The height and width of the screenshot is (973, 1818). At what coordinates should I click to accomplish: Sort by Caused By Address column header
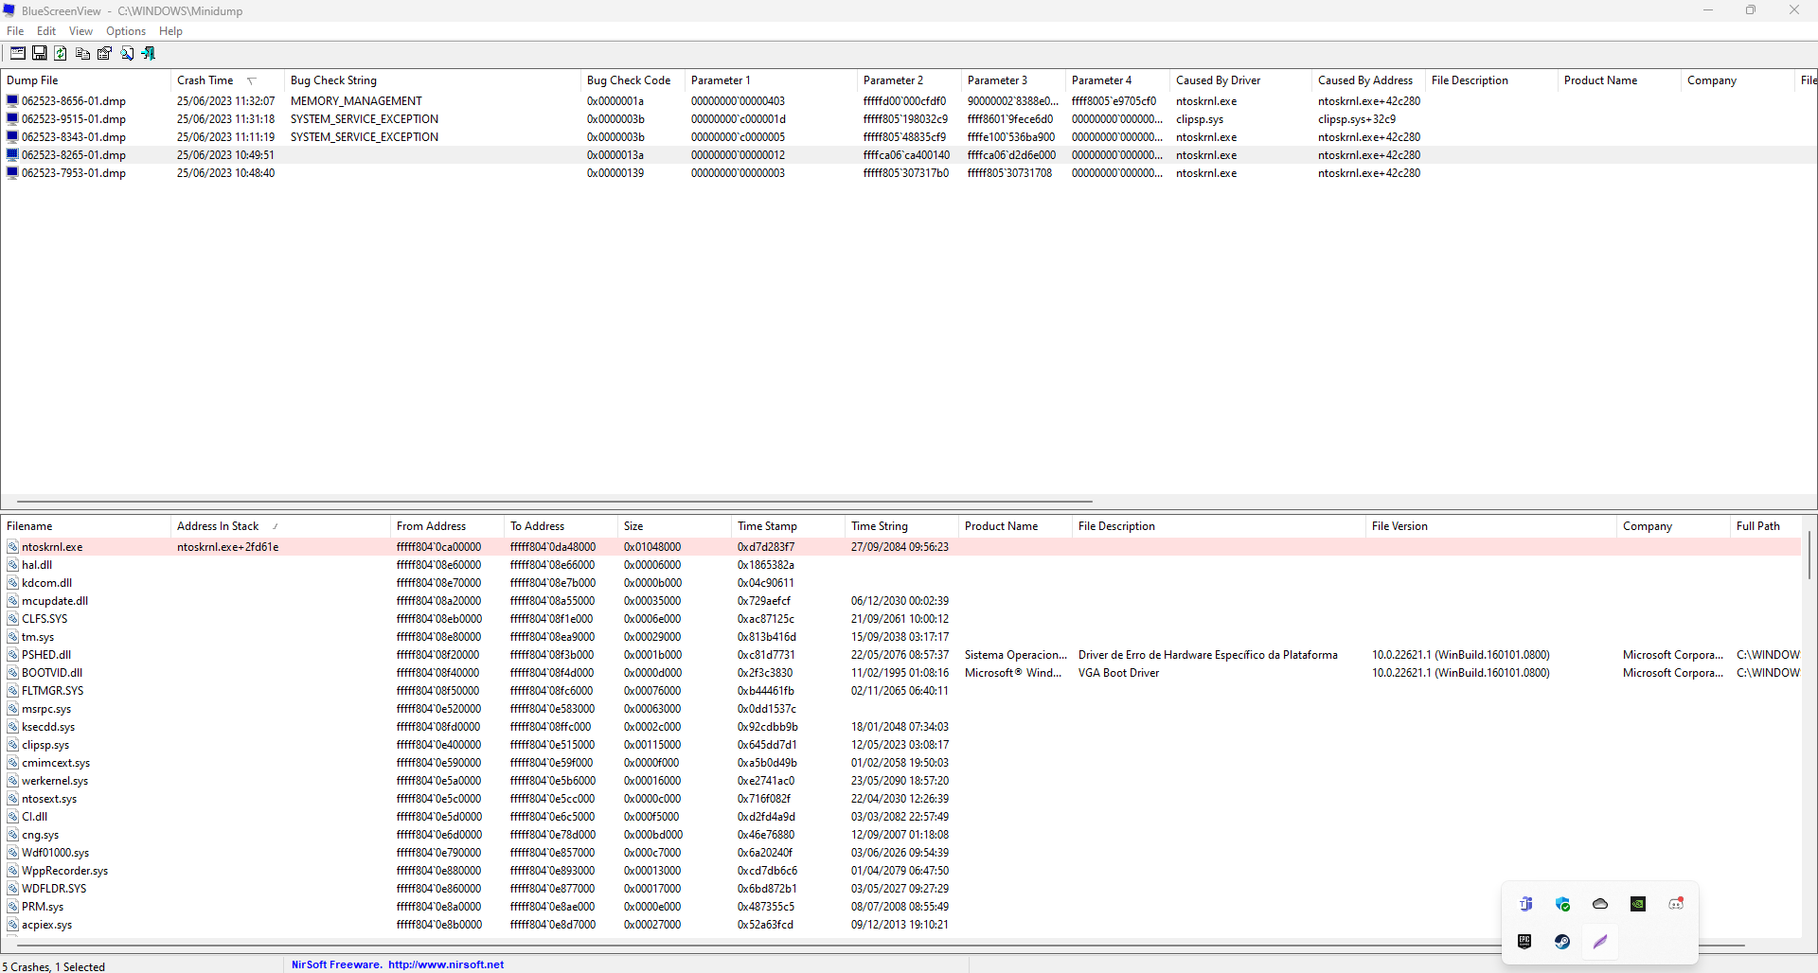point(1368,80)
